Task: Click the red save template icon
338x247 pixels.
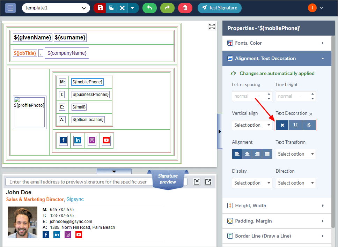Action: 101,8
